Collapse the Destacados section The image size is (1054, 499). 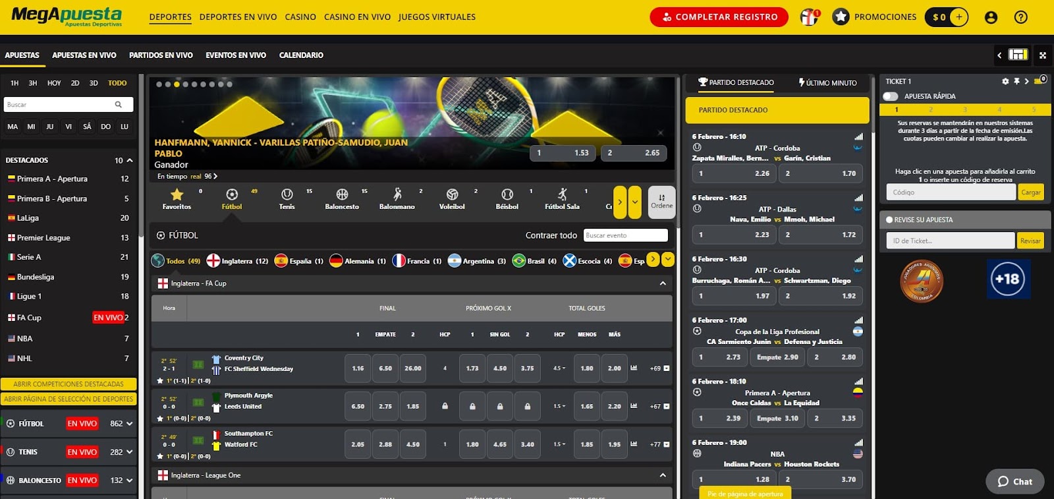click(130, 160)
